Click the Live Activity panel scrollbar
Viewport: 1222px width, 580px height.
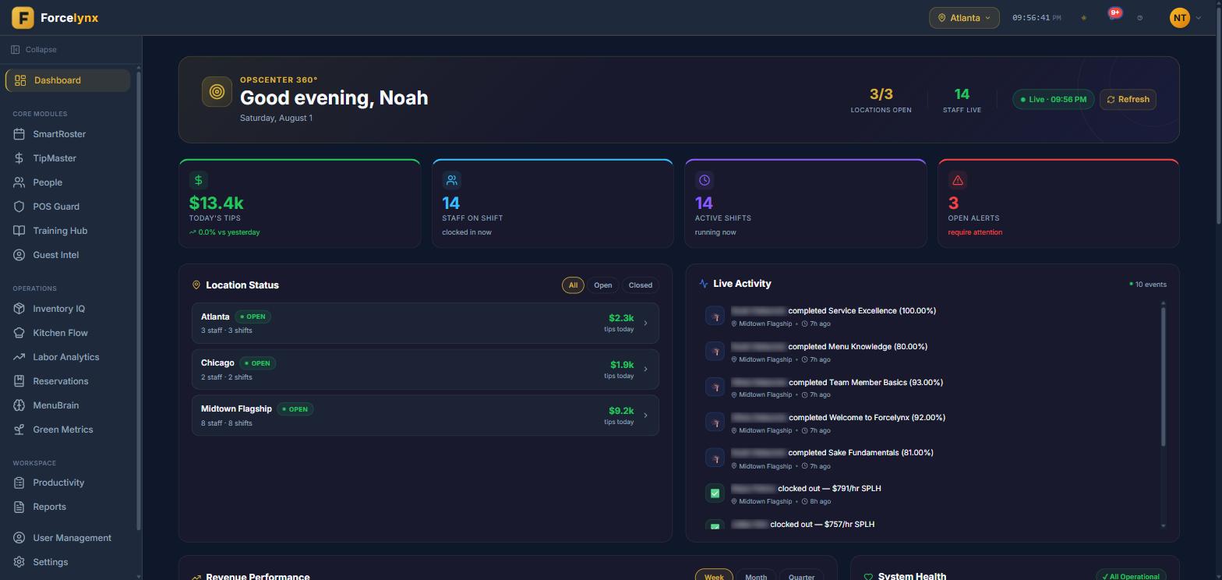1164,377
